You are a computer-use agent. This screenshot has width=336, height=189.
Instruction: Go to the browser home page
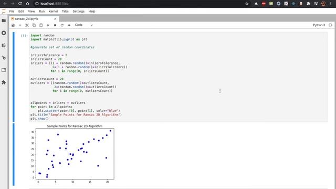click(x=27, y=4)
